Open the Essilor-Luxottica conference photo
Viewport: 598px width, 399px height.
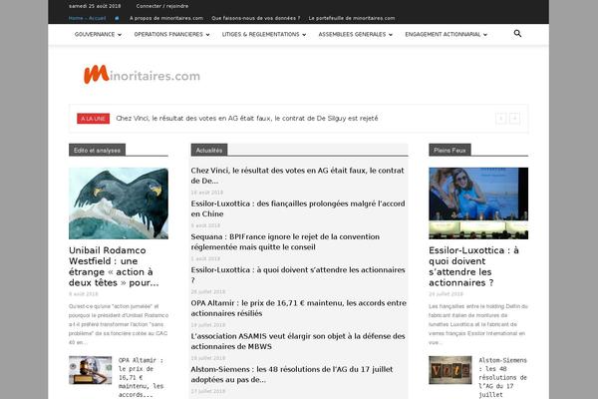478,203
